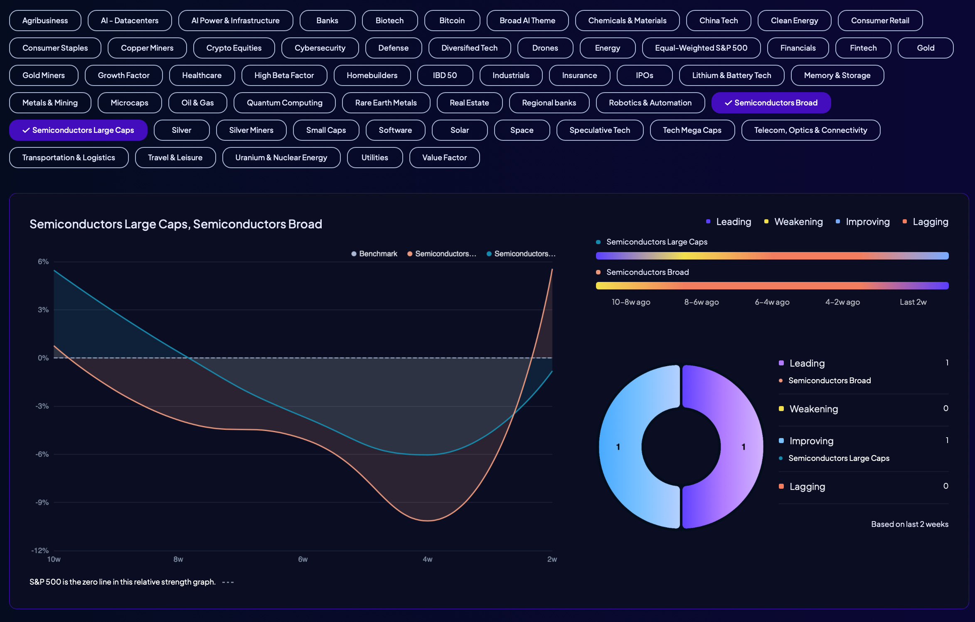This screenshot has width=975, height=622.
Task: Click the blue Improving legend marker
Action: 838,221
